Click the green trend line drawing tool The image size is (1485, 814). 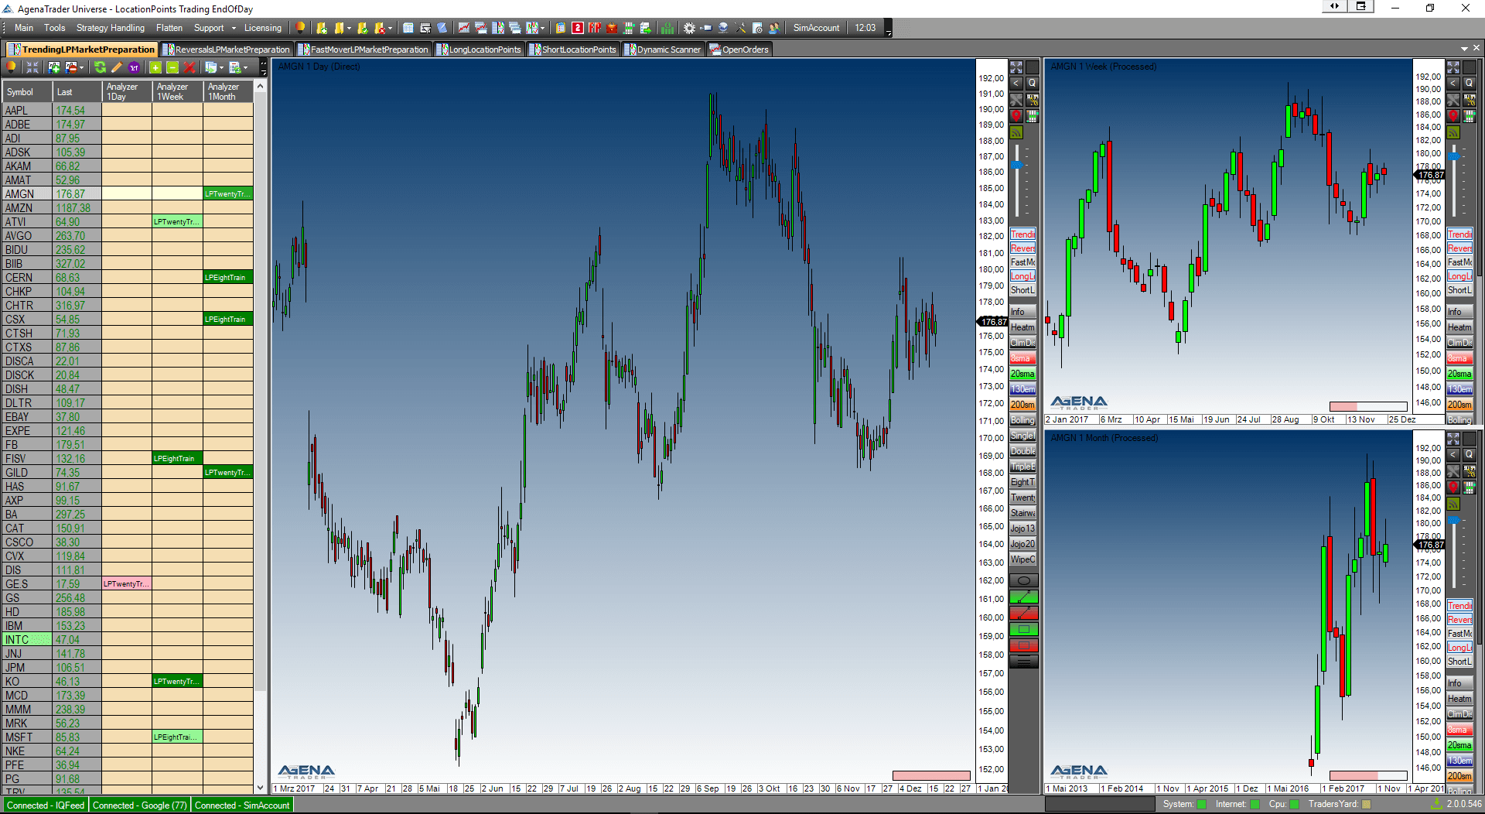[x=1023, y=597]
